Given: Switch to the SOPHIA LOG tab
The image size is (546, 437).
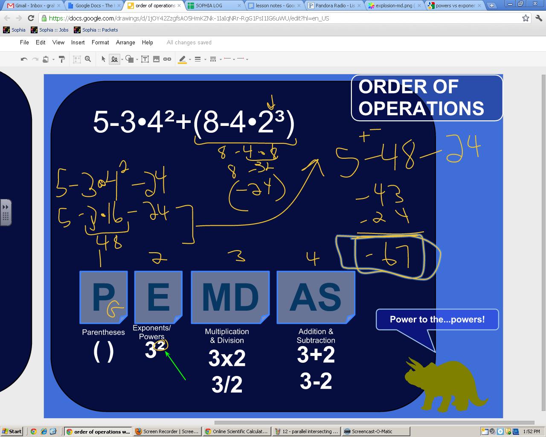Looking at the screenshot, I should 209,6.
